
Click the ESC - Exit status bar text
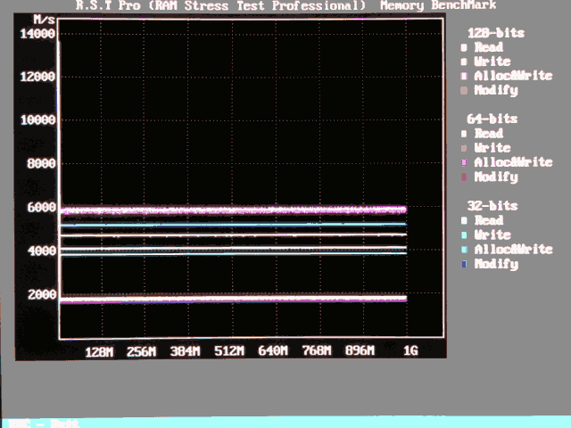(44, 424)
